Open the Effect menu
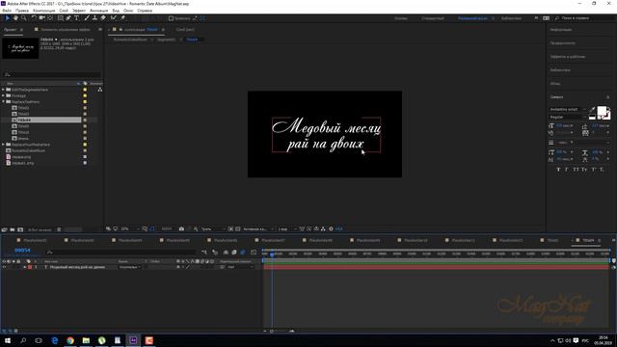The width and height of the screenshot is (617, 347). (x=79, y=11)
